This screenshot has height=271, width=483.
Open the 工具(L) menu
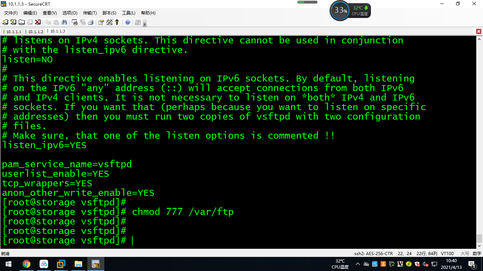pos(129,13)
